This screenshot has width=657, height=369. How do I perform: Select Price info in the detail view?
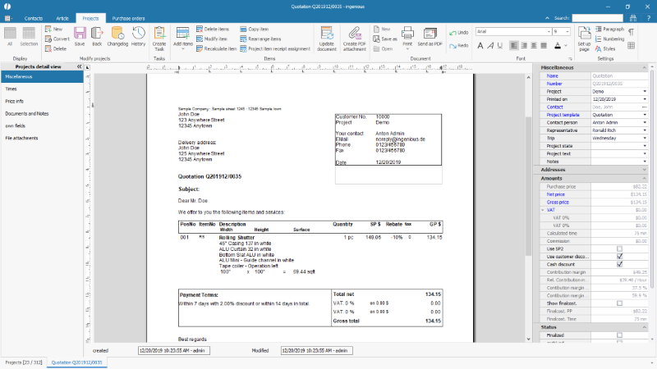click(x=14, y=101)
